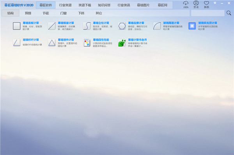234x155 pixels.
Task: Select the 其它 category tab
Action: [99, 13]
